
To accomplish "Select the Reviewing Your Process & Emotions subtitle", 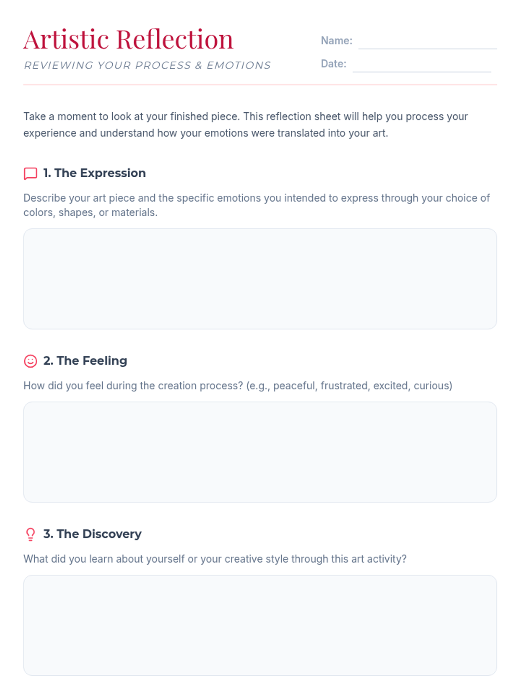I will pyautogui.click(x=147, y=65).
